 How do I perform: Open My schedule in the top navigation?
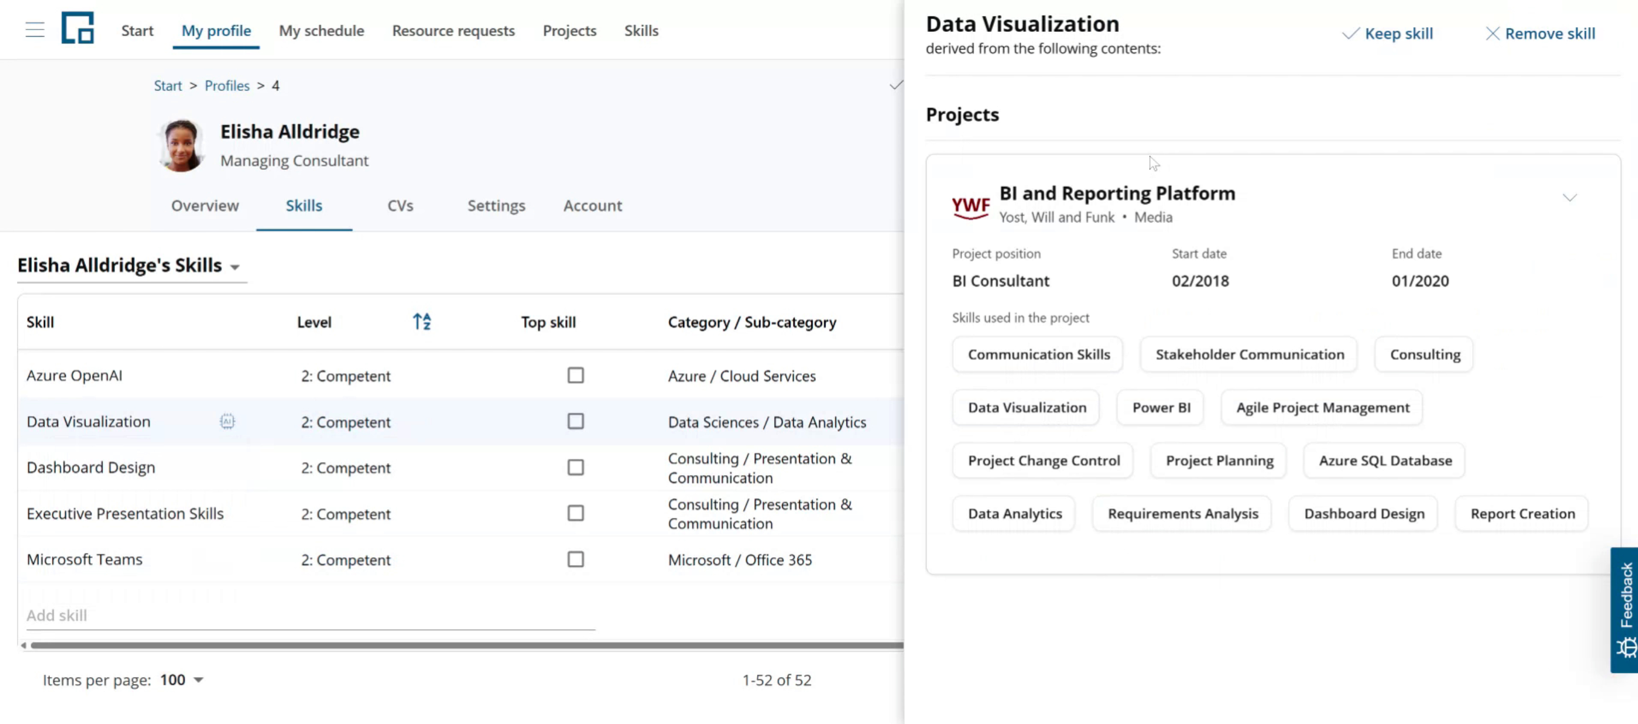pyautogui.click(x=321, y=31)
